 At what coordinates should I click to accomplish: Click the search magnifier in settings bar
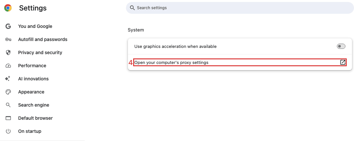click(x=133, y=8)
